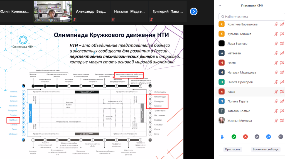Screen dimensions: 285x159
Task: Open the more reactions ellipsis button
Action: tap(281, 137)
